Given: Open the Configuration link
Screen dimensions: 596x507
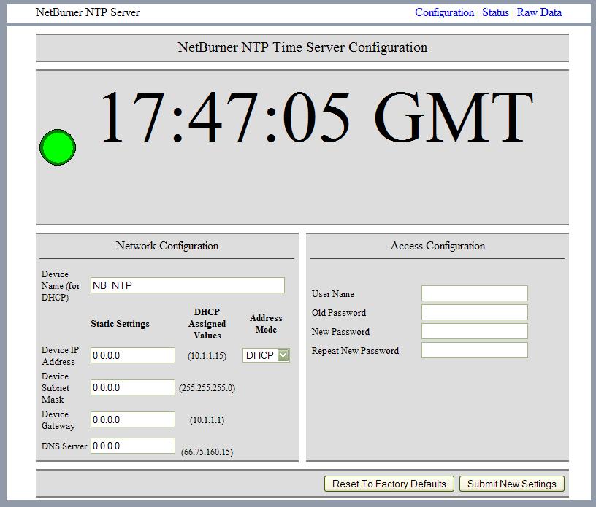Looking at the screenshot, I should click(x=444, y=12).
